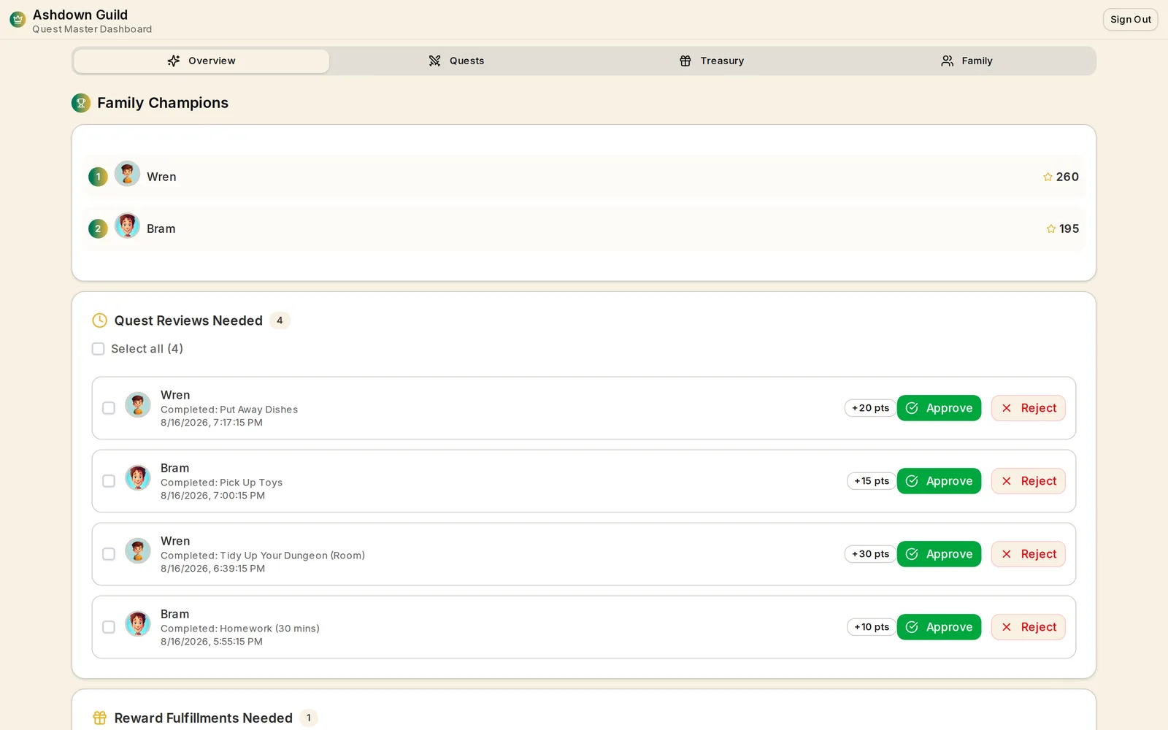Check the Pick Up Toys quest checkbox

coord(109,481)
